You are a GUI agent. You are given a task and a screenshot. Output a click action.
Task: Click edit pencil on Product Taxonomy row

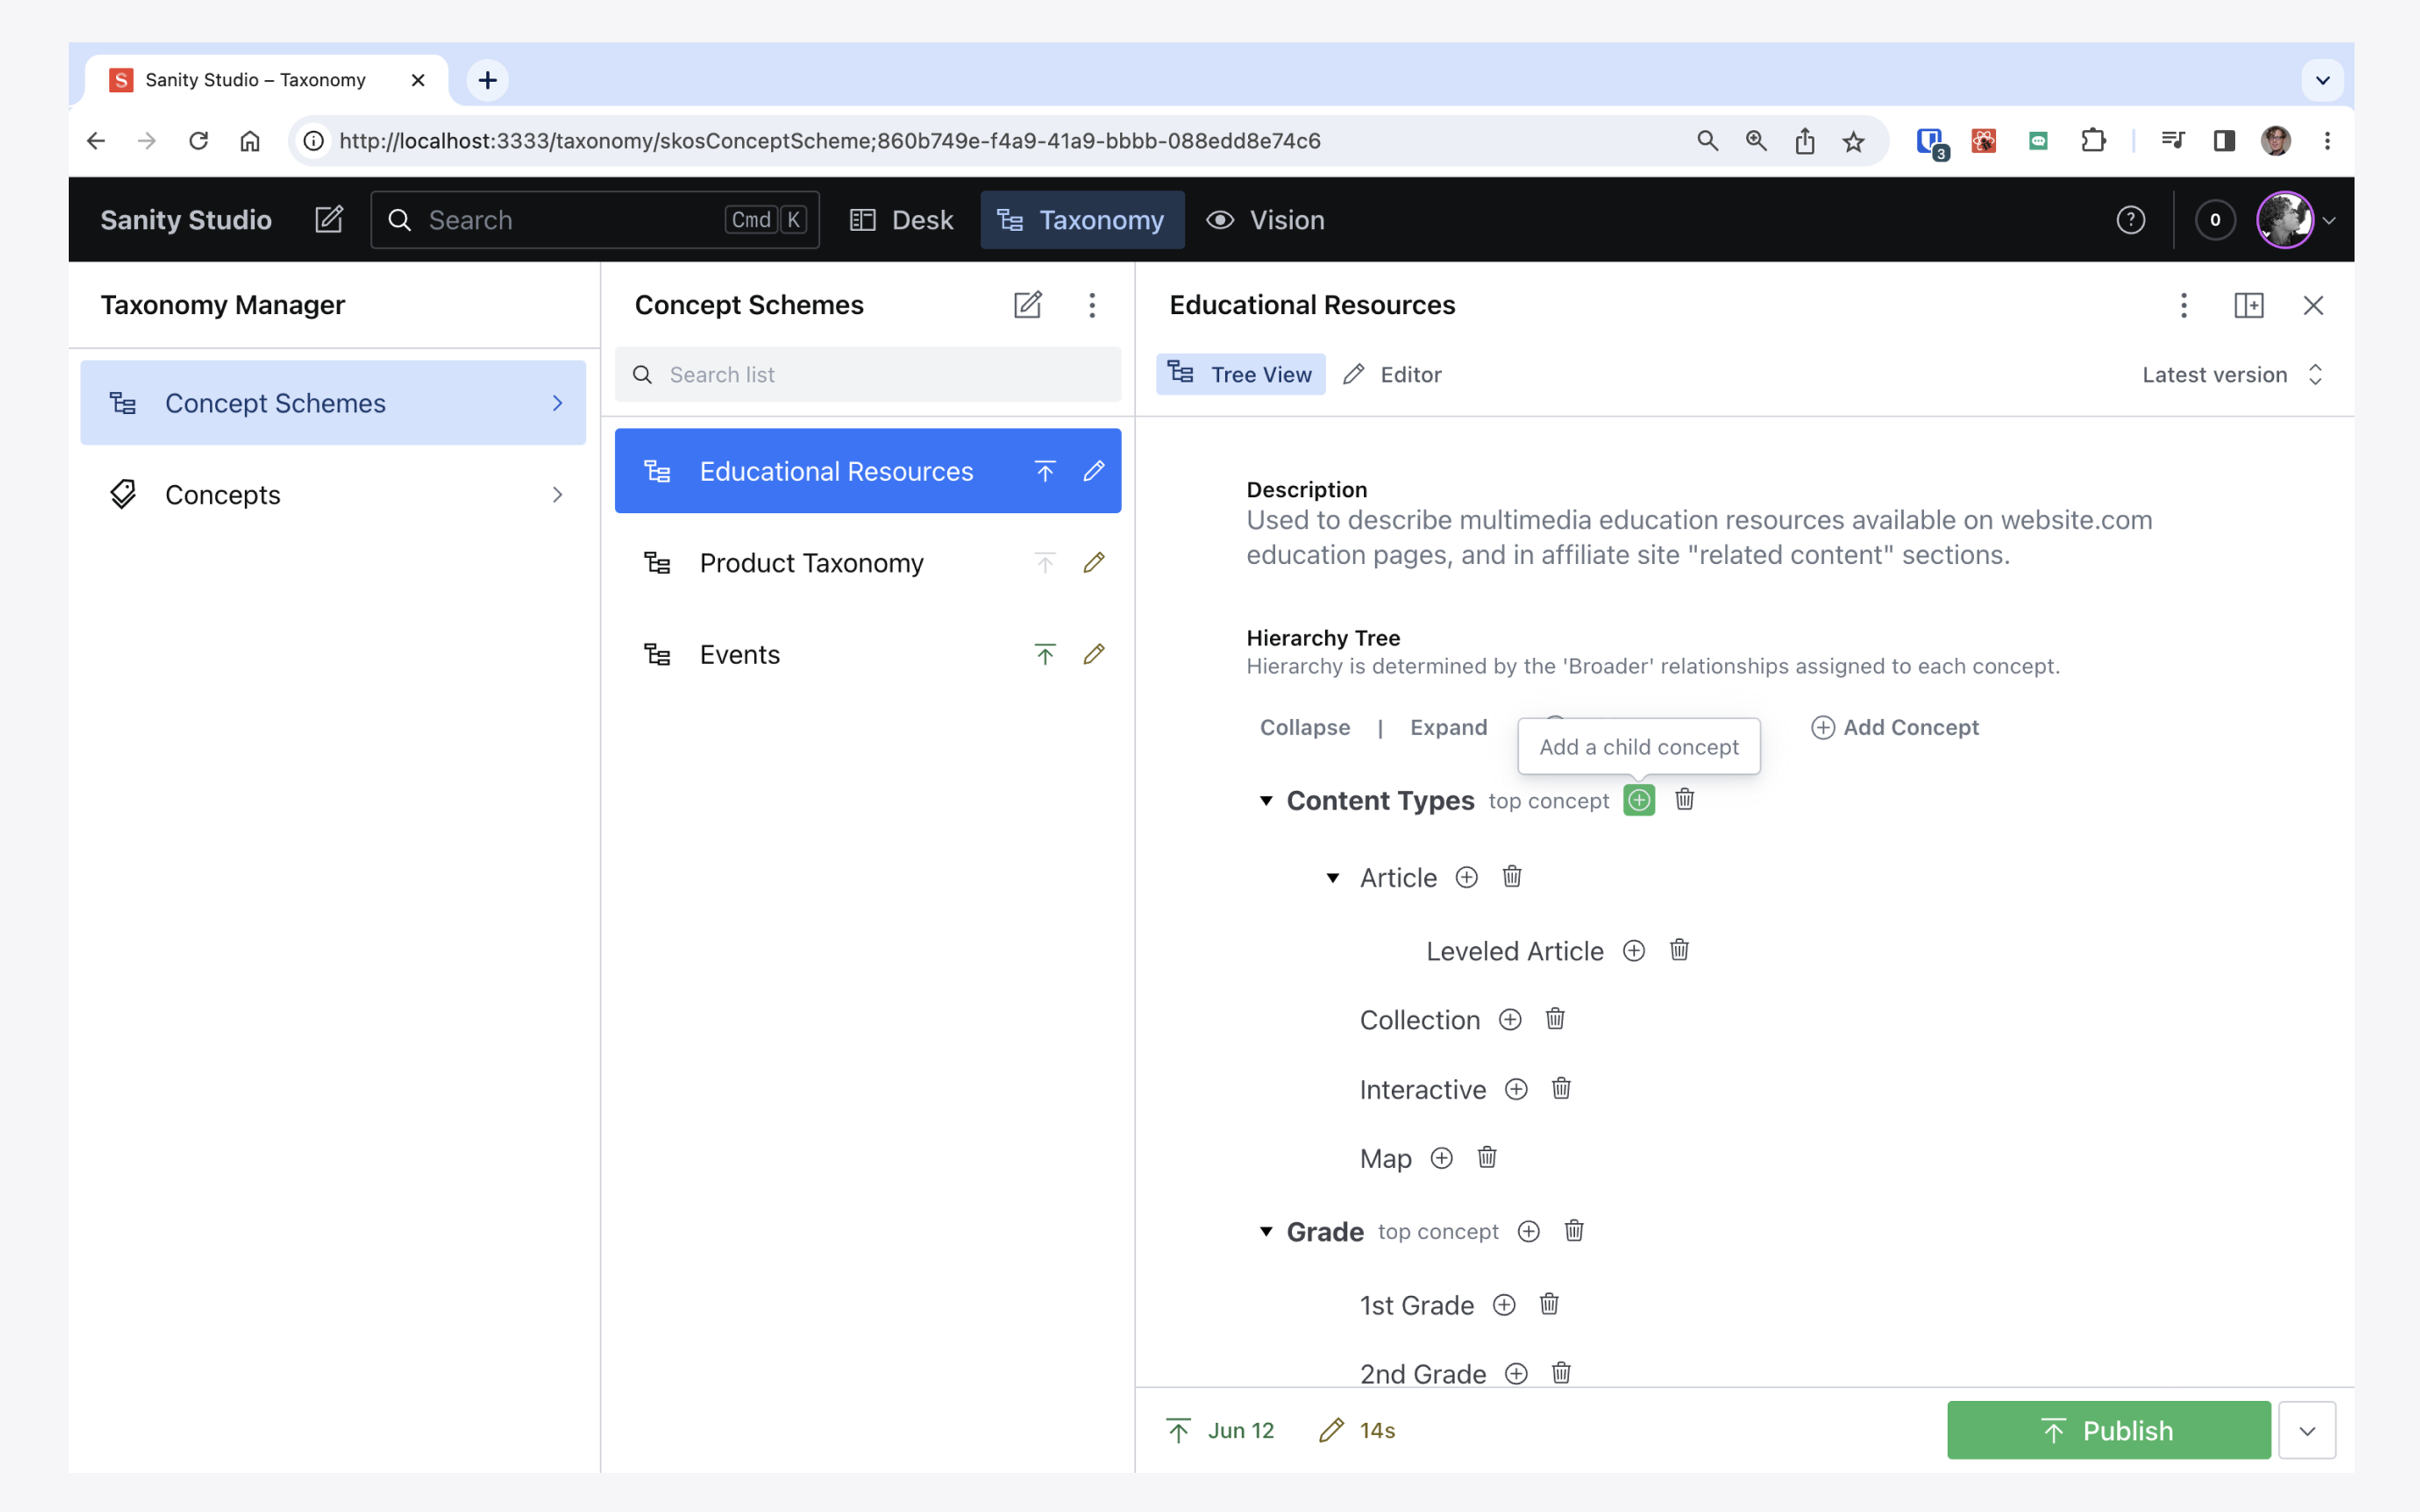coord(1094,563)
